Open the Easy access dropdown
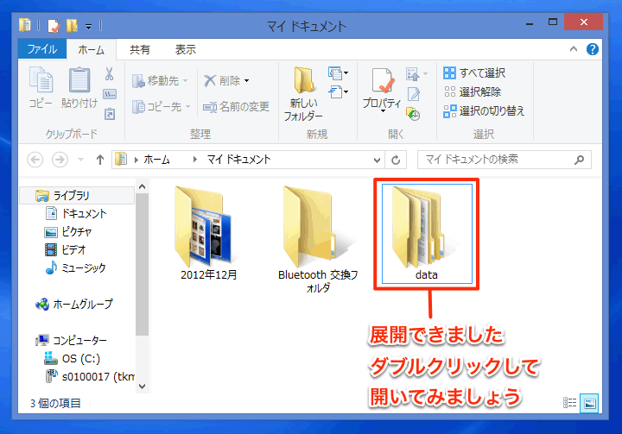The height and width of the screenshot is (434, 622). (338, 92)
